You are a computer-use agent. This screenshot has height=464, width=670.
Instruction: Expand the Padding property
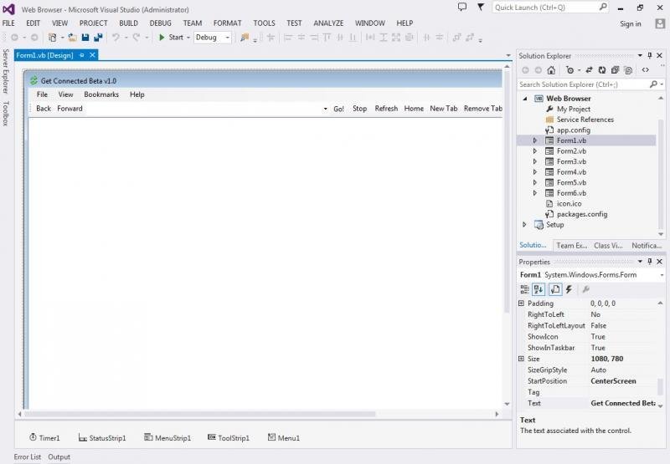pyautogui.click(x=521, y=303)
